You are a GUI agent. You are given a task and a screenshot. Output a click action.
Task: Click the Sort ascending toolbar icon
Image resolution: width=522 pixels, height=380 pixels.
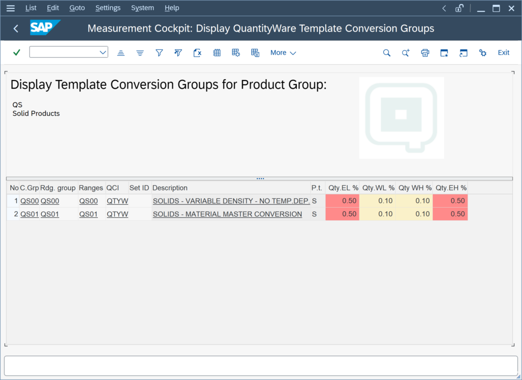(121, 53)
